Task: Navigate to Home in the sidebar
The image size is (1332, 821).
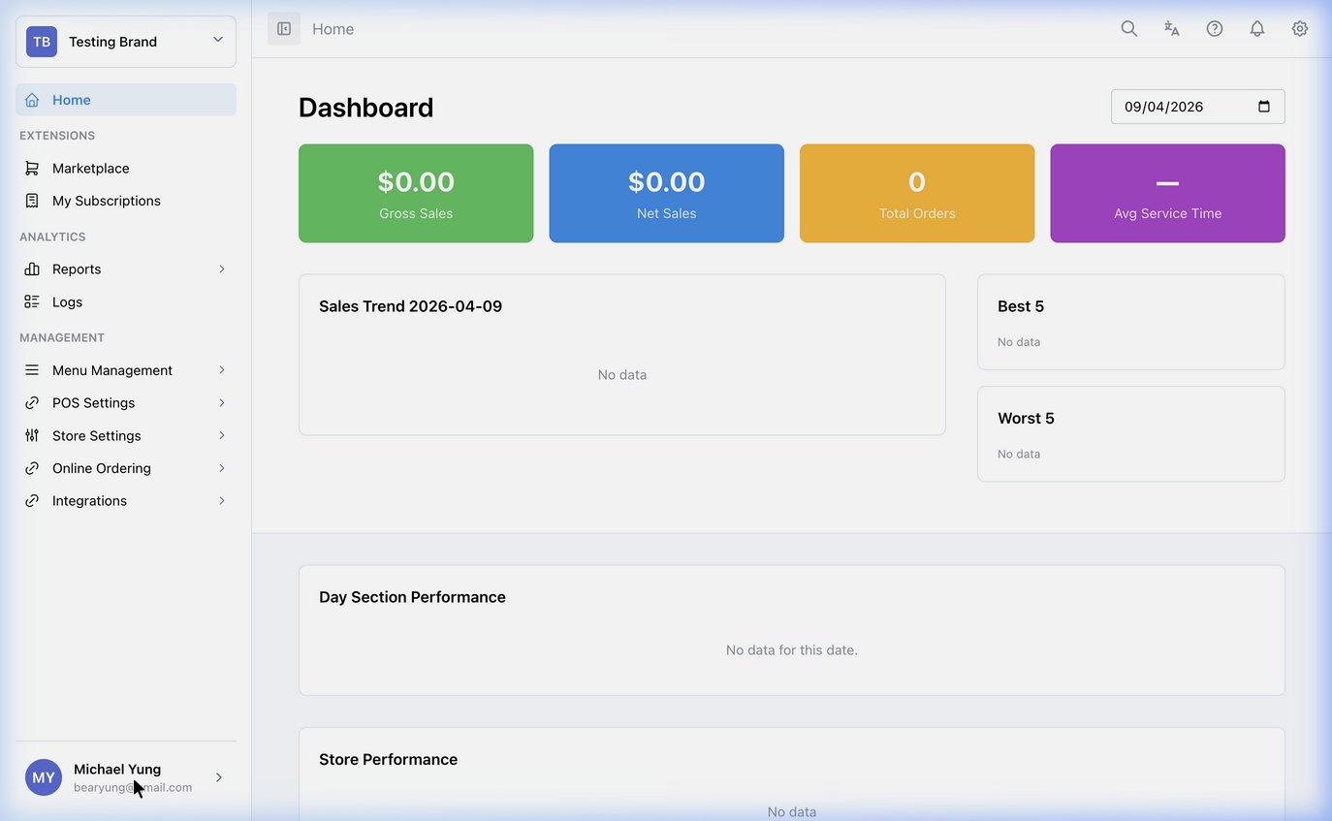Action: pos(71,100)
